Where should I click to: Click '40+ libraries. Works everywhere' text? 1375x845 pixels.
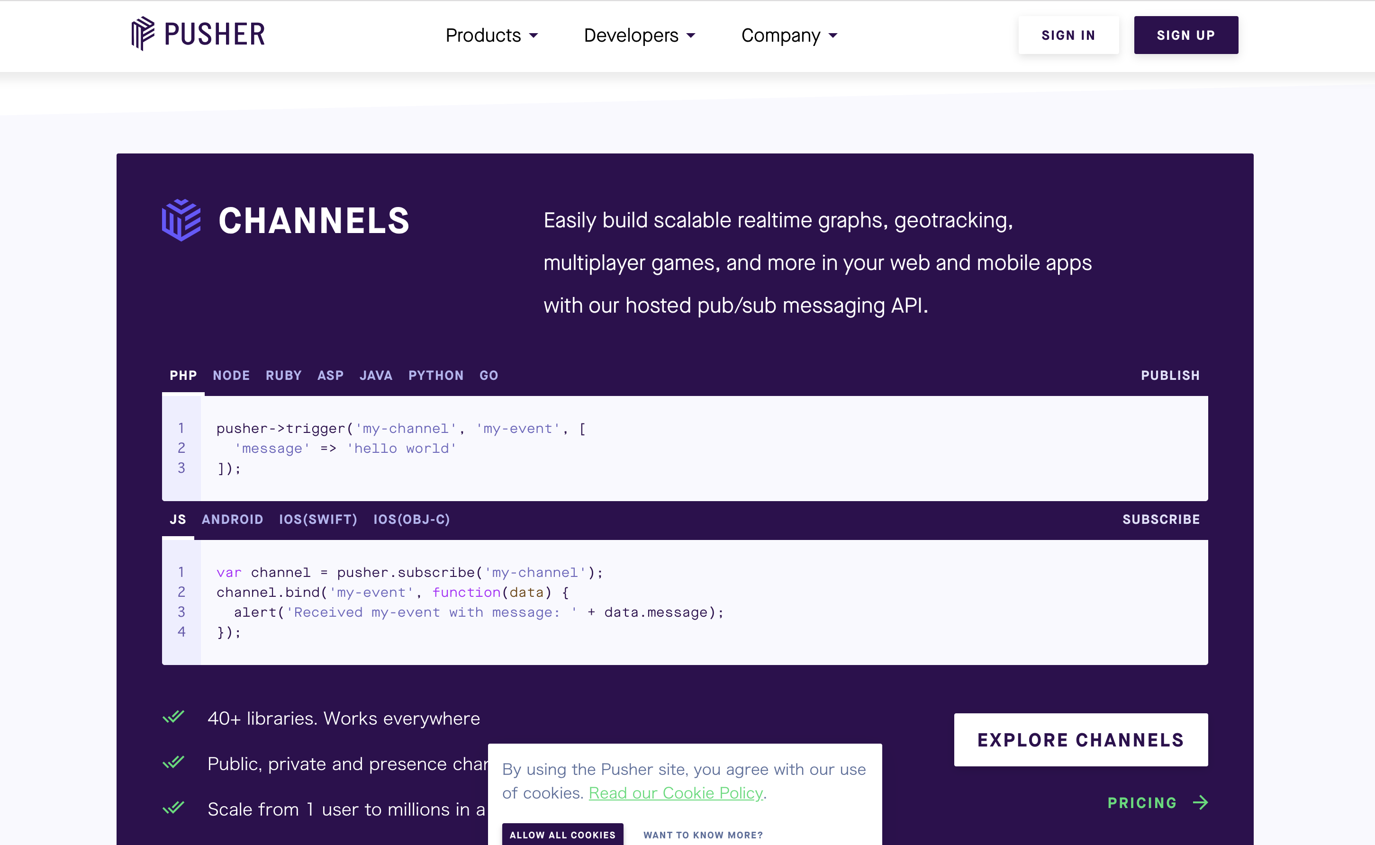[344, 718]
